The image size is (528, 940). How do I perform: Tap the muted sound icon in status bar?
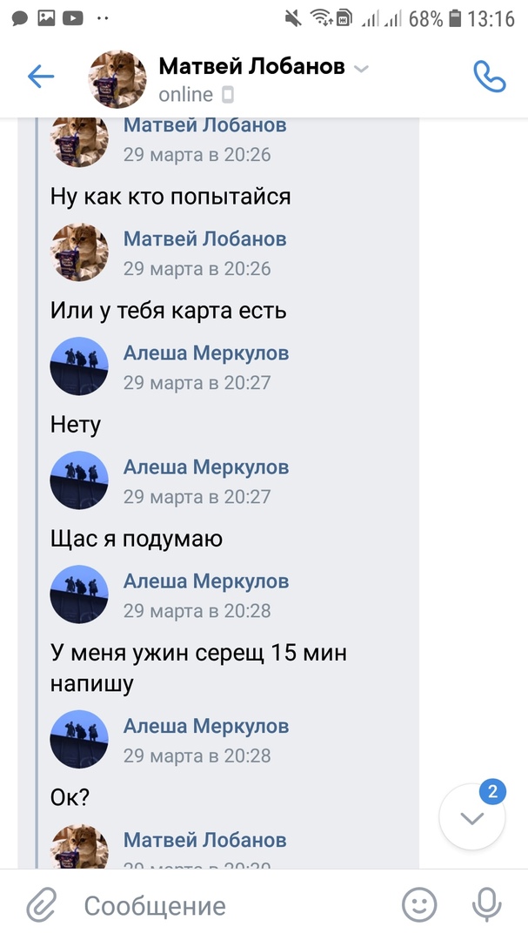(294, 17)
